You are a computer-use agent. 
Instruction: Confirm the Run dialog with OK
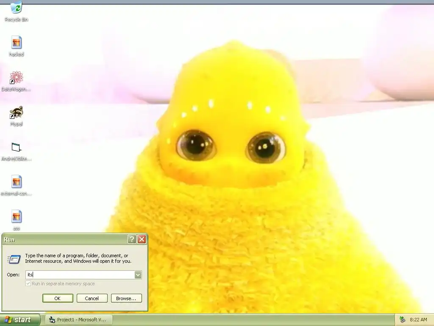[58, 298]
